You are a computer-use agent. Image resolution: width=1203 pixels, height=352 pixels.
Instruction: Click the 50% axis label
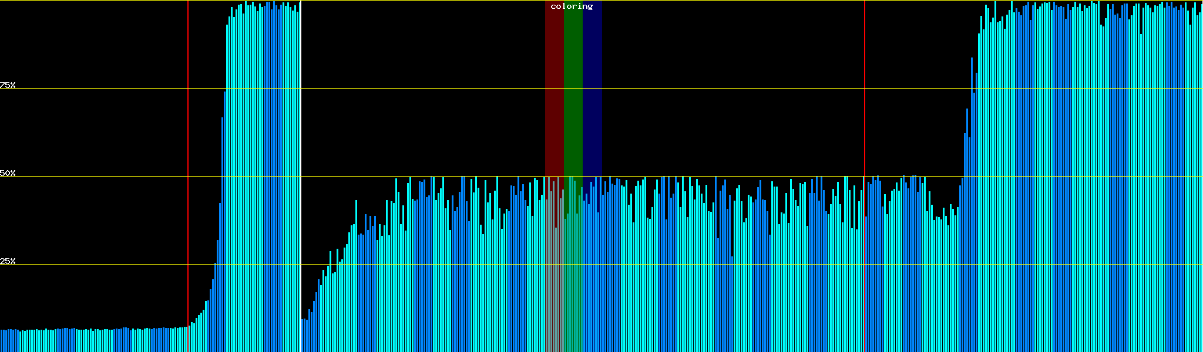[8, 173]
